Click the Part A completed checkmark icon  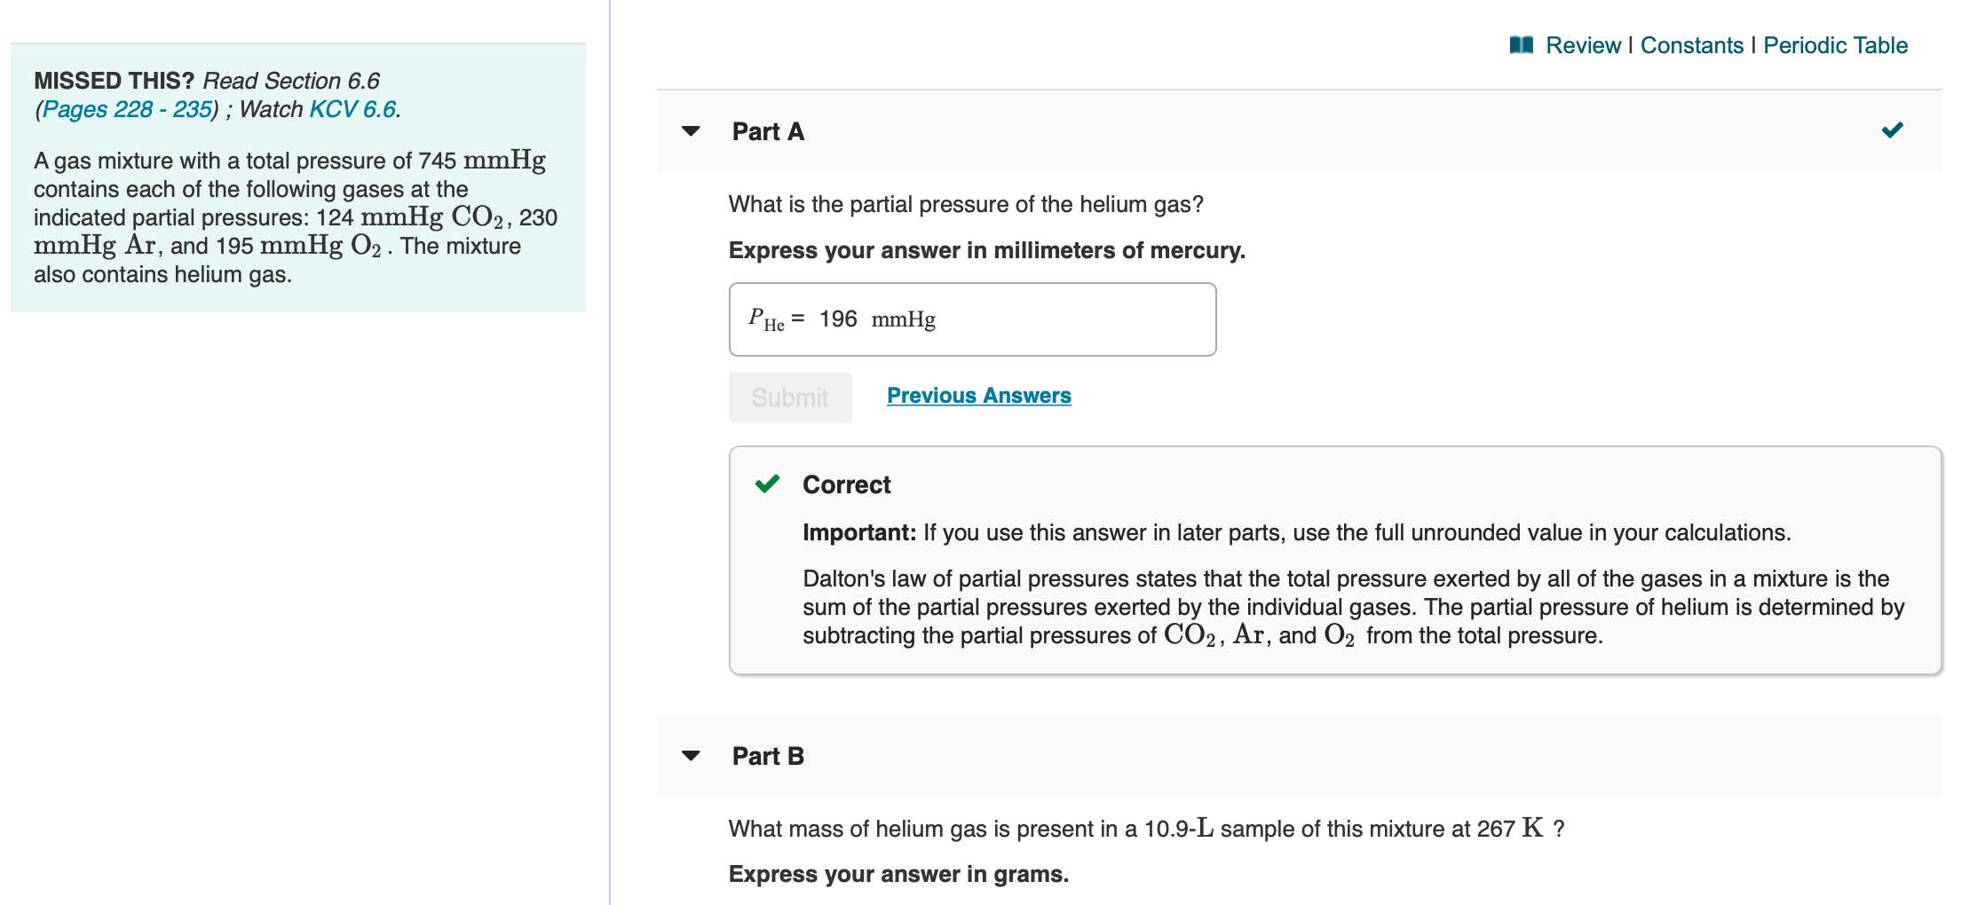coord(1892,130)
